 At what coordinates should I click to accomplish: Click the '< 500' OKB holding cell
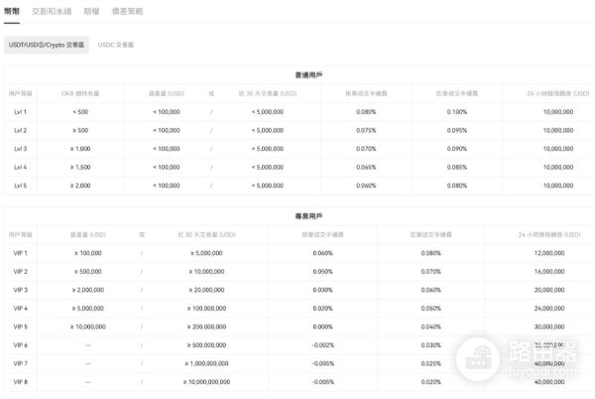tap(80, 112)
